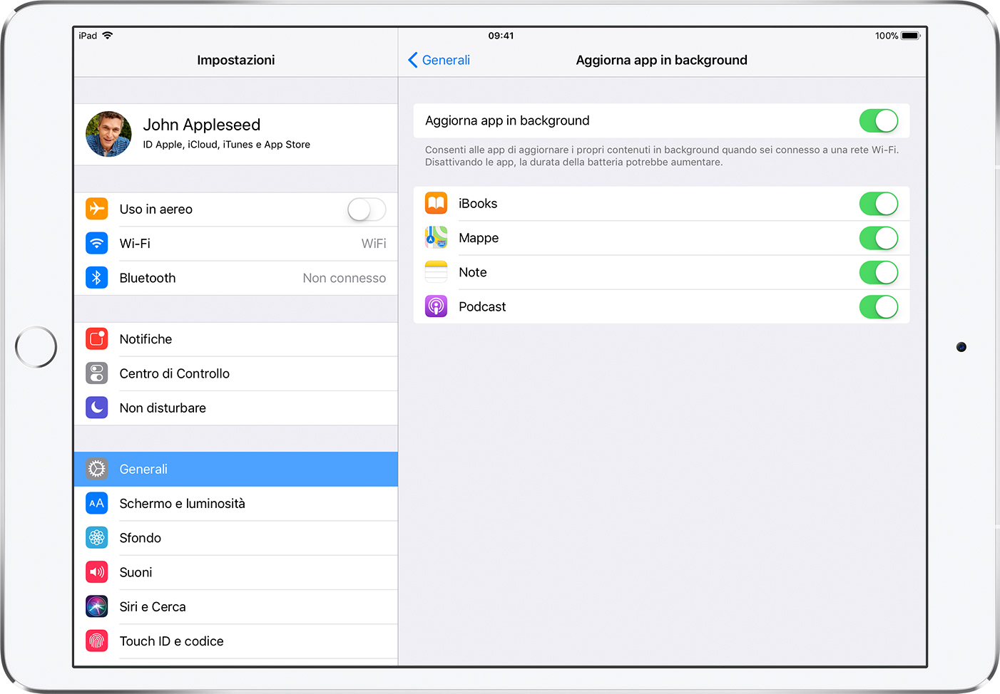The height and width of the screenshot is (694, 1000).
Task: Open Siri e Cerca settings
Action: point(236,606)
